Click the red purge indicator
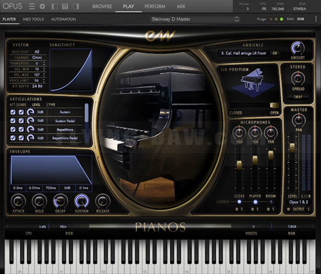 pyautogui.click(x=271, y=19)
